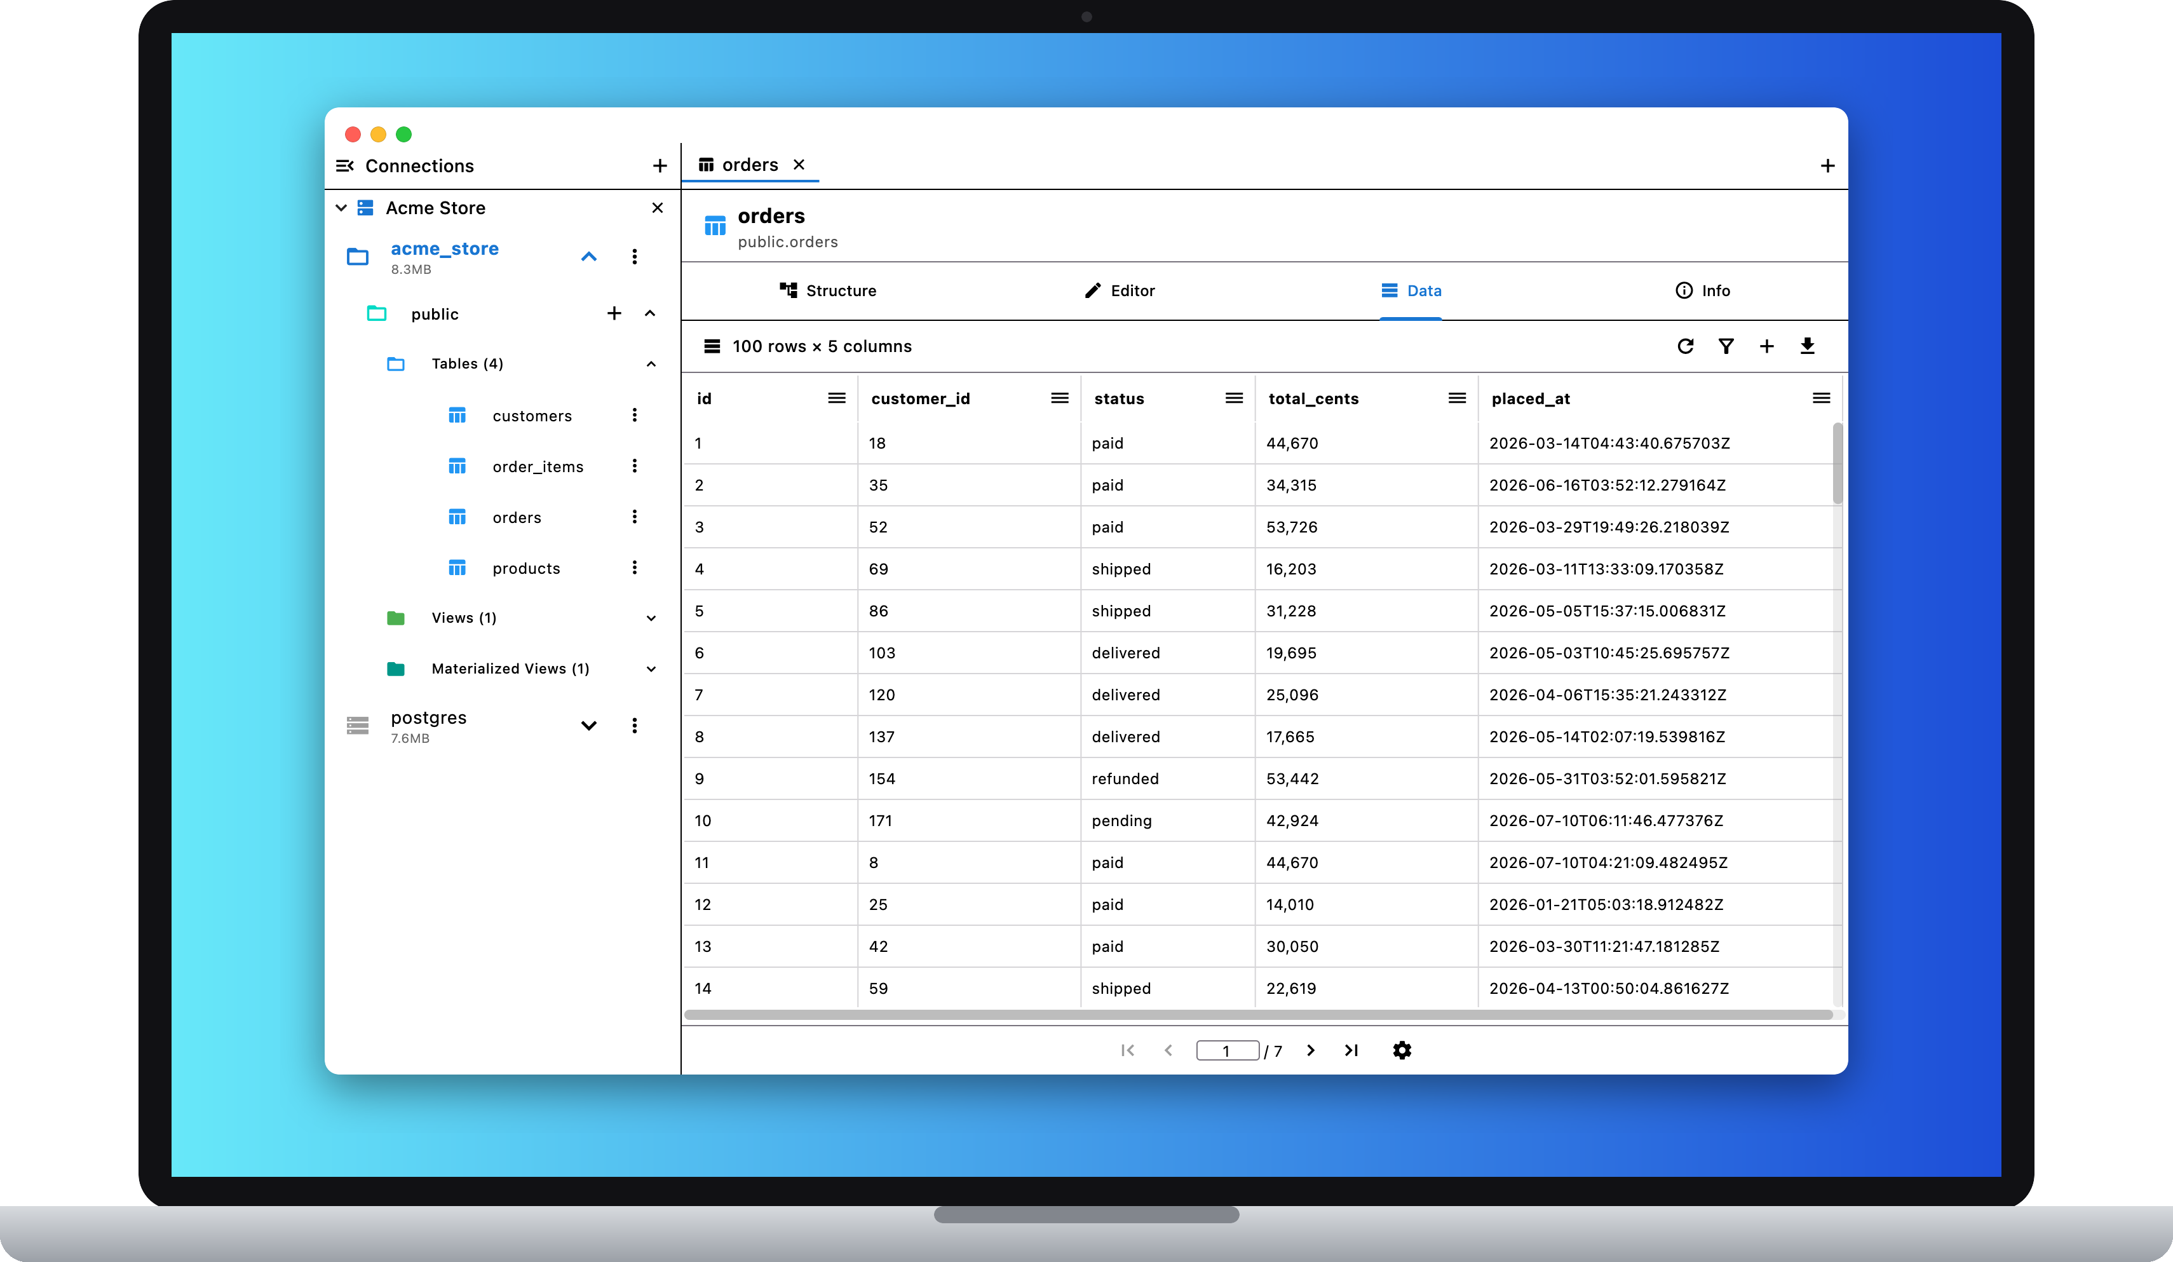Go to the first page
The width and height of the screenshot is (2173, 1262).
[1128, 1050]
